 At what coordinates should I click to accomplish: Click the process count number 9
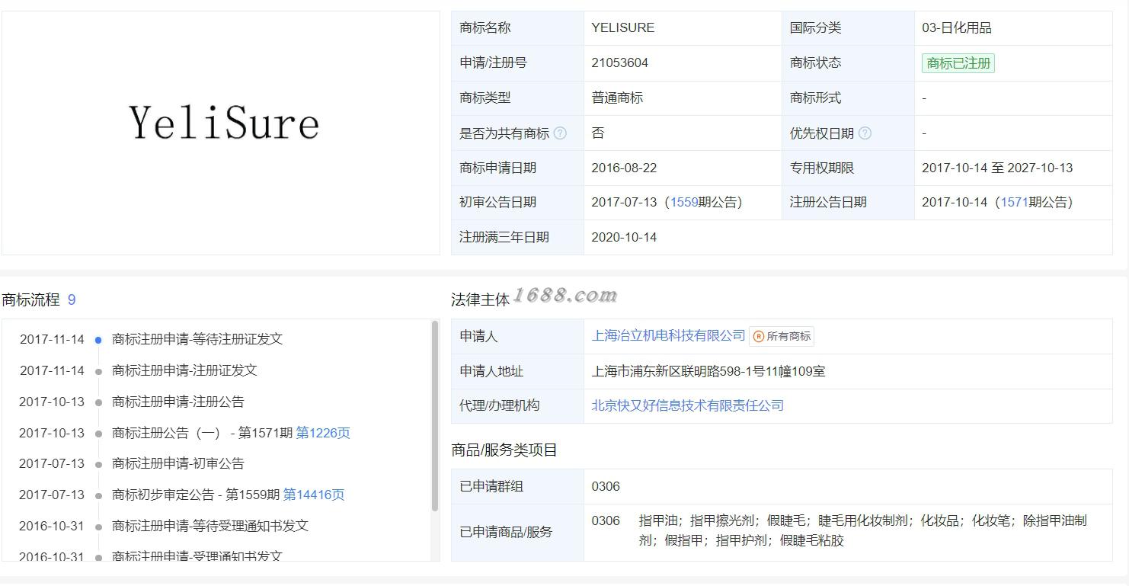pyautogui.click(x=72, y=299)
